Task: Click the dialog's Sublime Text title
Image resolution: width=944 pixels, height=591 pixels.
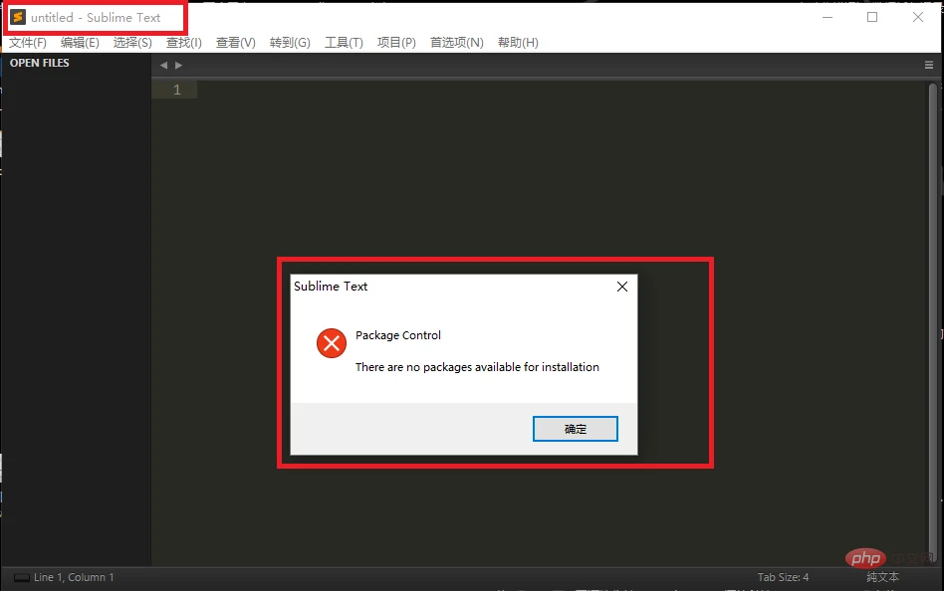Action: click(331, 287)
